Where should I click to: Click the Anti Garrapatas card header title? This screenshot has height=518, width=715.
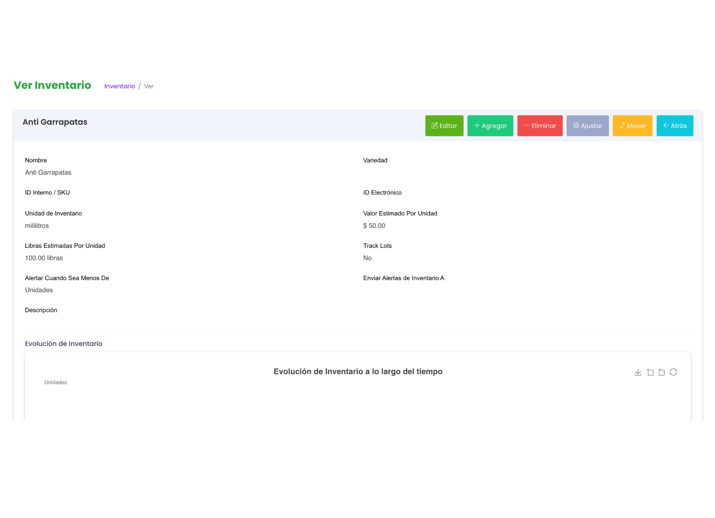pyautogui.click(x=55, y=122)
